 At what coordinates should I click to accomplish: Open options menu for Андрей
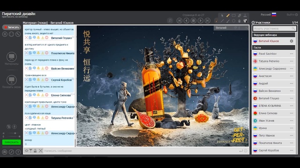coord(292,84)
